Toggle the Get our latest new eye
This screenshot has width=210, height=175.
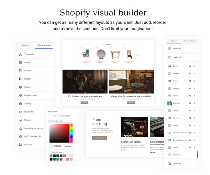tap(190, 140)
